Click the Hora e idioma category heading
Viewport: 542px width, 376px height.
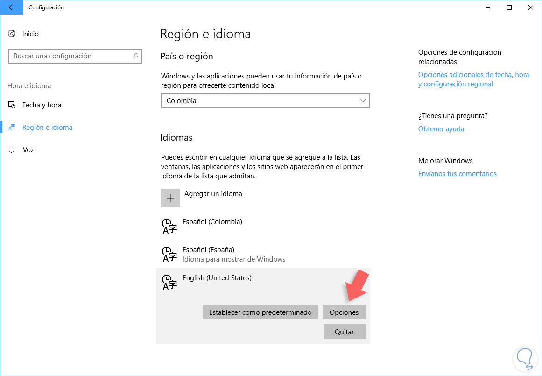click(x=29, y=86)
